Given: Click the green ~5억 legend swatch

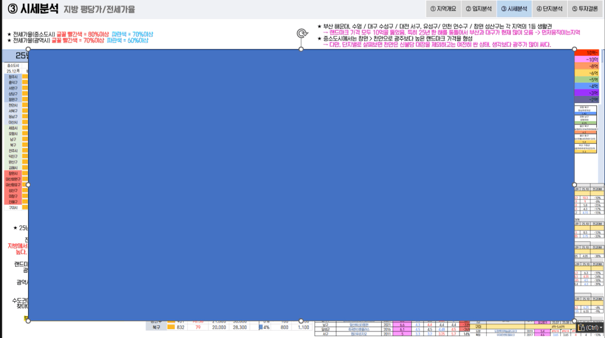Looking at the screenshot, I should [x=586, y=79].
